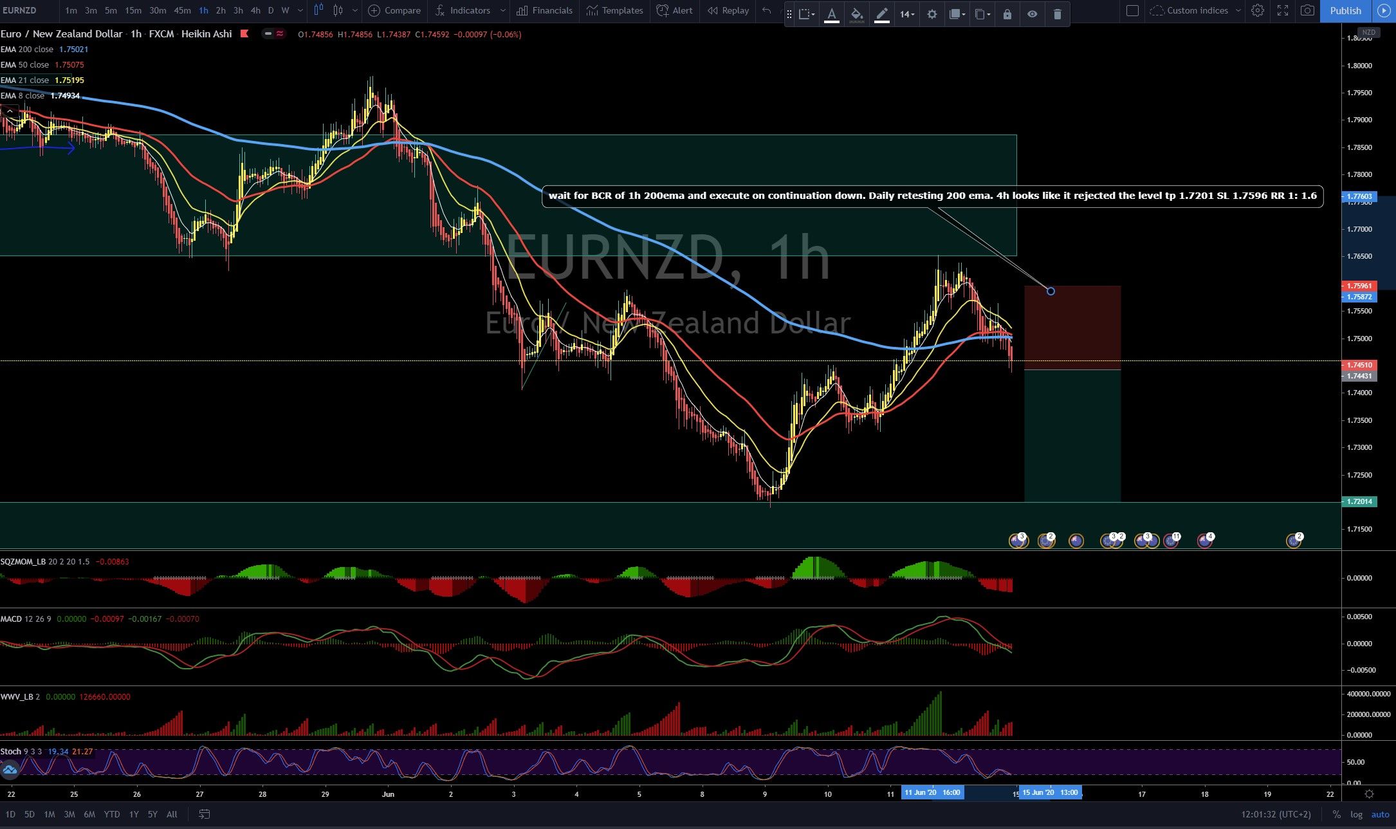Click the second chart-type candlestick icon
Image resolution: width=1396 pixels, height=829 pixels.
(338, 10)
